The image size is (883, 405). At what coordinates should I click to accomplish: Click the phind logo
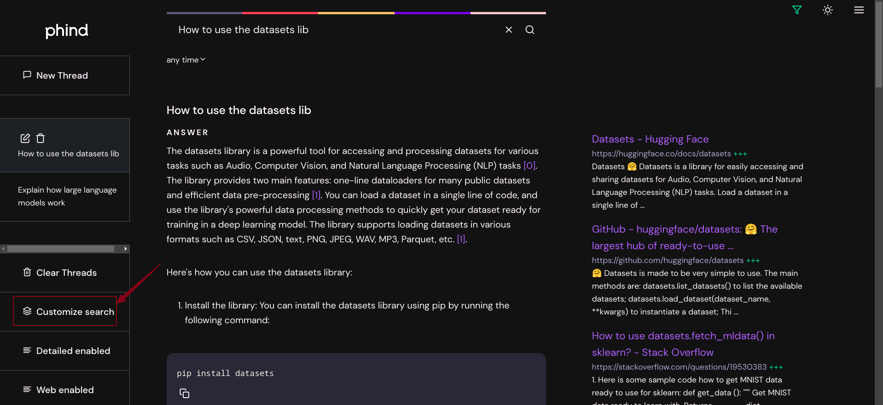point(66,31)
